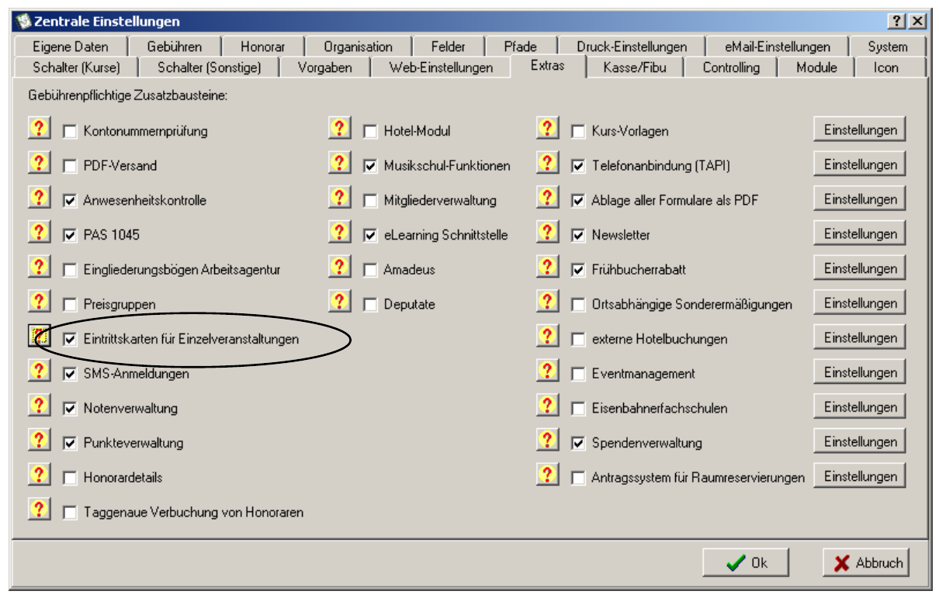The image size is (939, 598).
Task: Open the Schalter (Kurse) tab
Action: pyautogui.click(x=77, y=67)
